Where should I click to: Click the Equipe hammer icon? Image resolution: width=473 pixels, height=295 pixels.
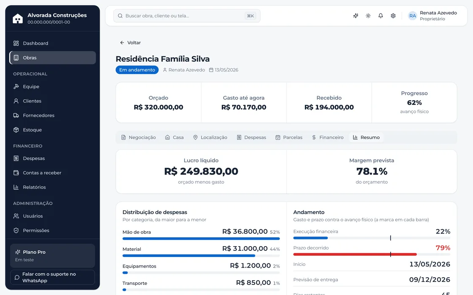[16, 87]
